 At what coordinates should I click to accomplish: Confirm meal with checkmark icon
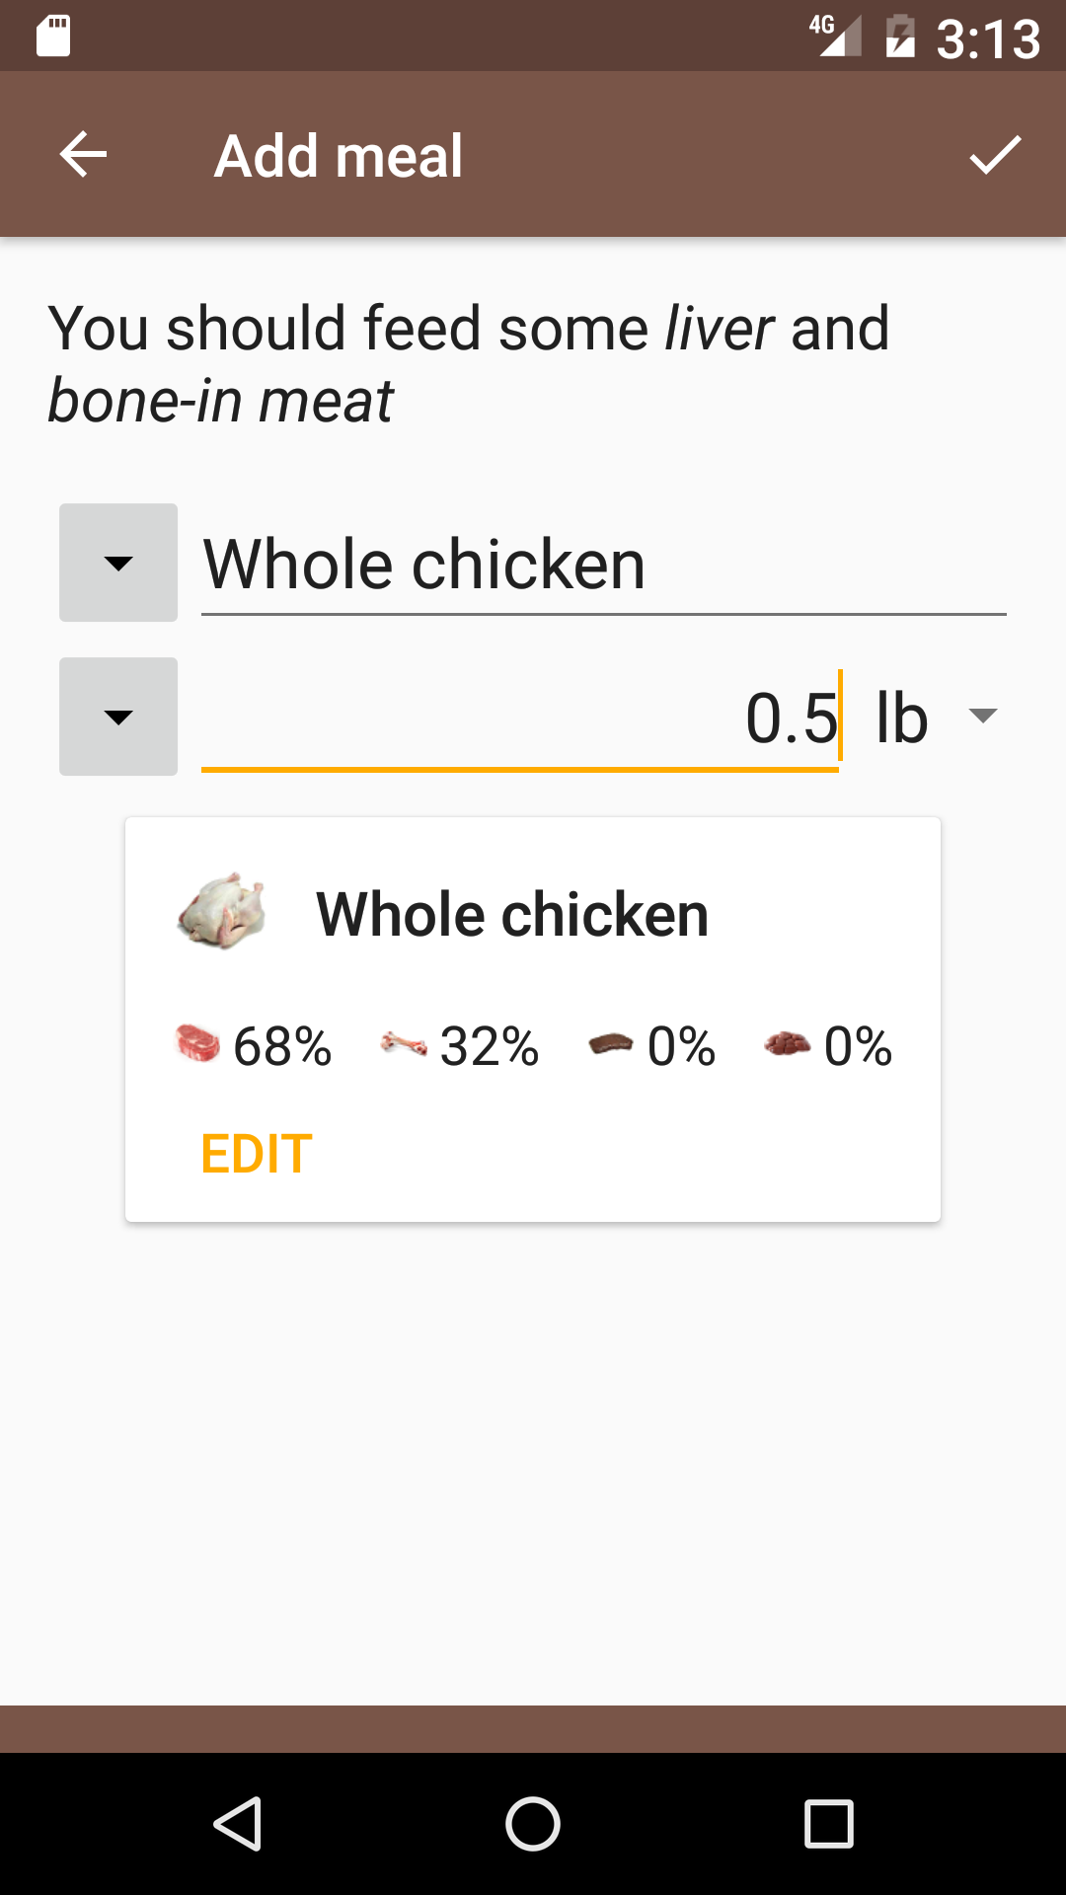click(995, 155)
